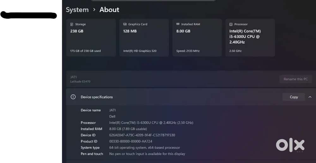The width and height of the screenshot is (316, 163).
Task: Select the About breadcrumb title
Action: [109, 10]
